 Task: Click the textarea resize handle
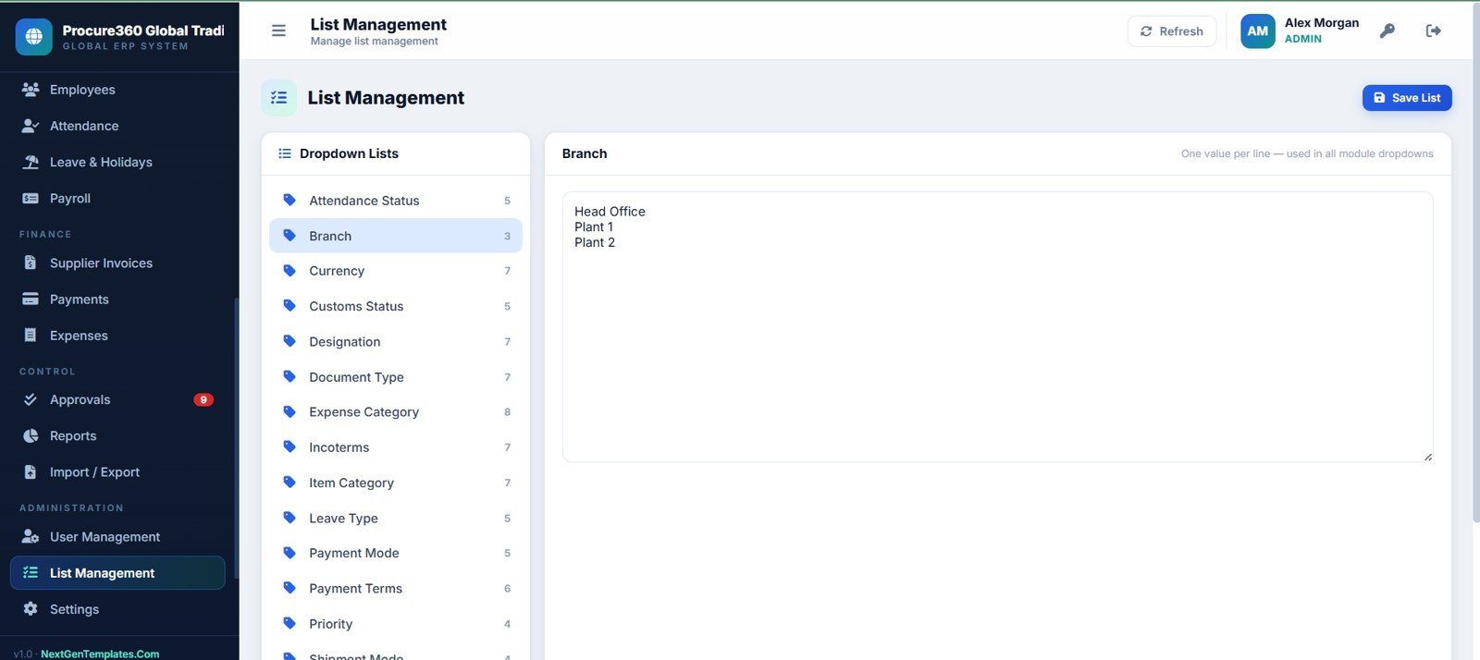pos(1427,456)
